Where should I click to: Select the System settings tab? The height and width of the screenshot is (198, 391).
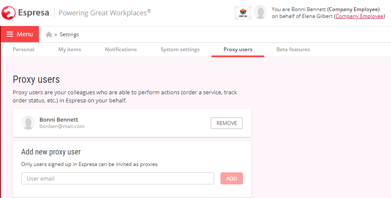tap(180, 49)
